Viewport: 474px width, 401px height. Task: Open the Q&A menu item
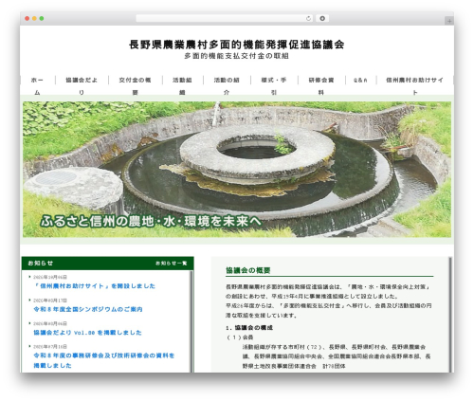360,81
